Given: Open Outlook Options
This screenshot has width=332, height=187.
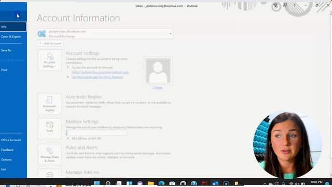Looking at the screenshot, I should [6, 159].
